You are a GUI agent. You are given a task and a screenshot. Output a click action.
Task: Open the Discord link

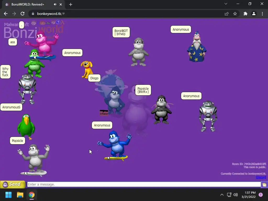261,177
